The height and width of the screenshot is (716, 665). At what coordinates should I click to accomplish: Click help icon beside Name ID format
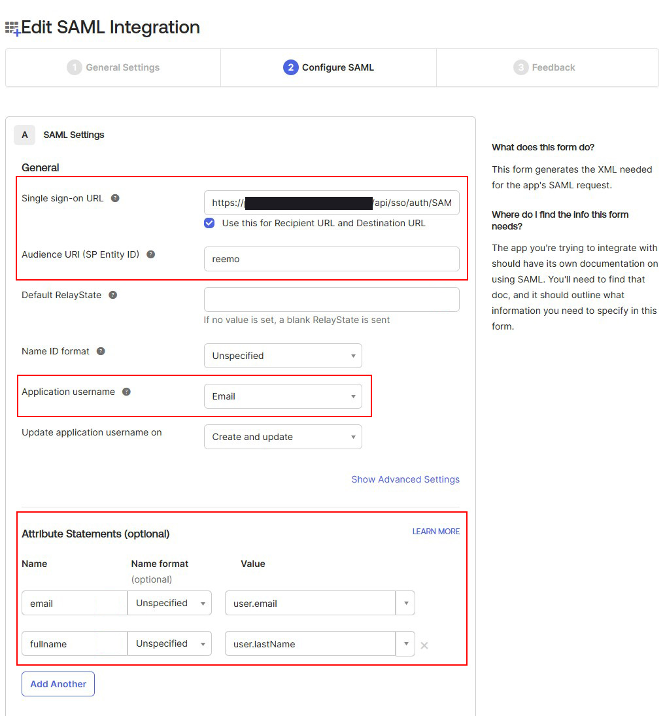tap(101, 351)
